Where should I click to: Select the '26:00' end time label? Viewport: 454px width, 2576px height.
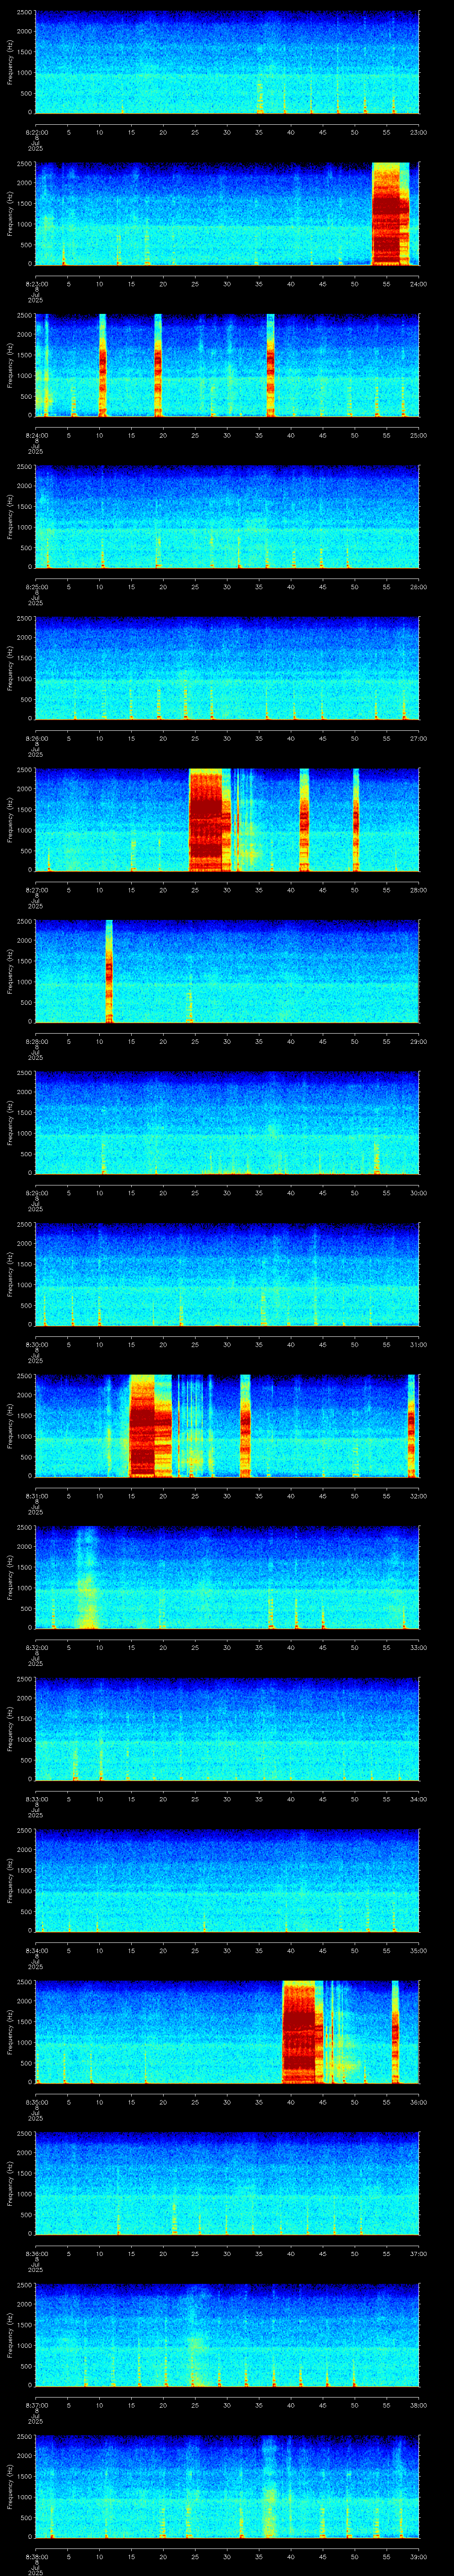[x=418, y=587]
